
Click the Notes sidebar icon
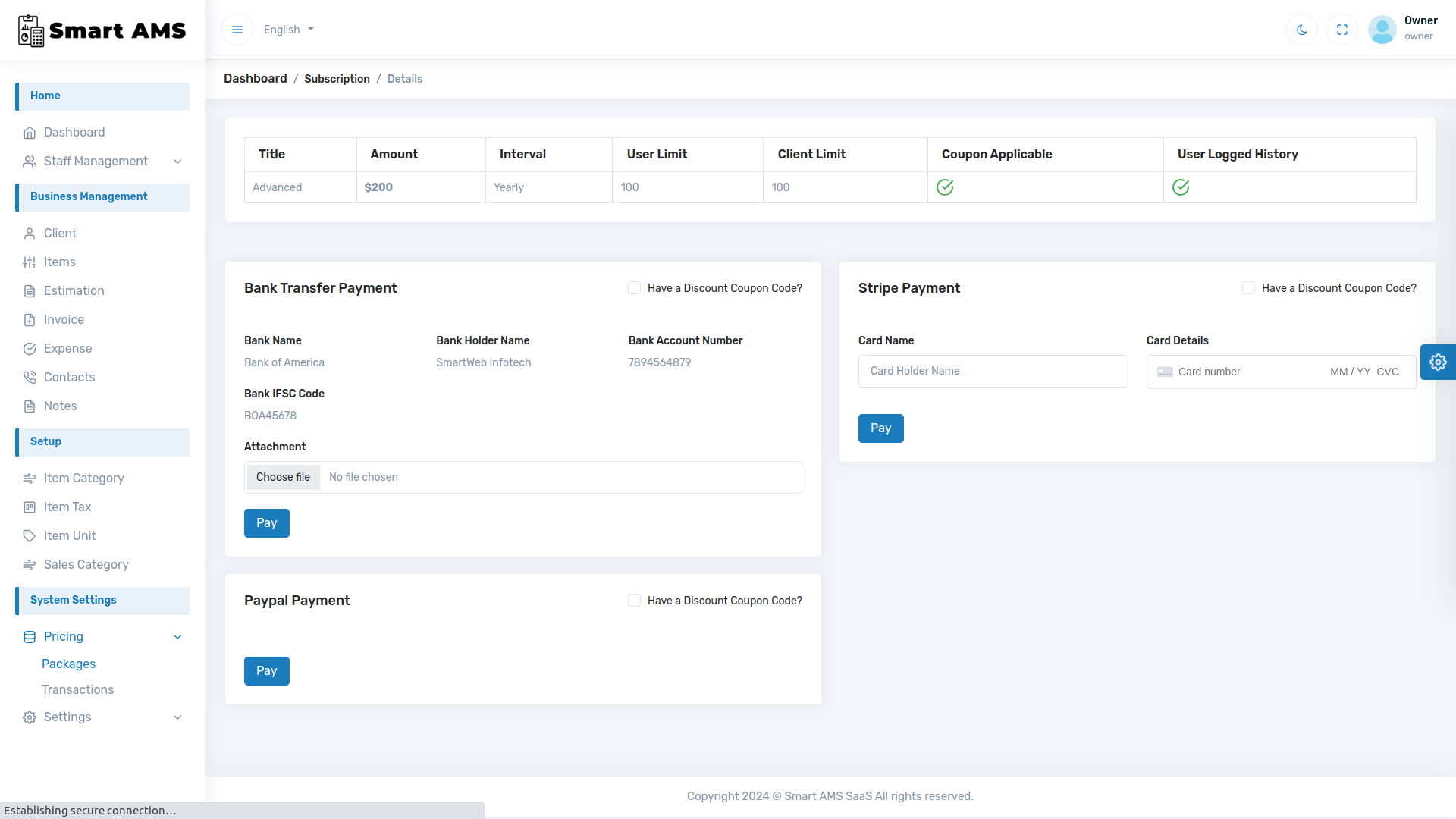[x=30, y=406]
